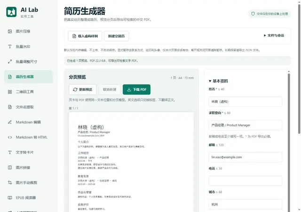Click 自我评价 heading in preview

(83, 204)
